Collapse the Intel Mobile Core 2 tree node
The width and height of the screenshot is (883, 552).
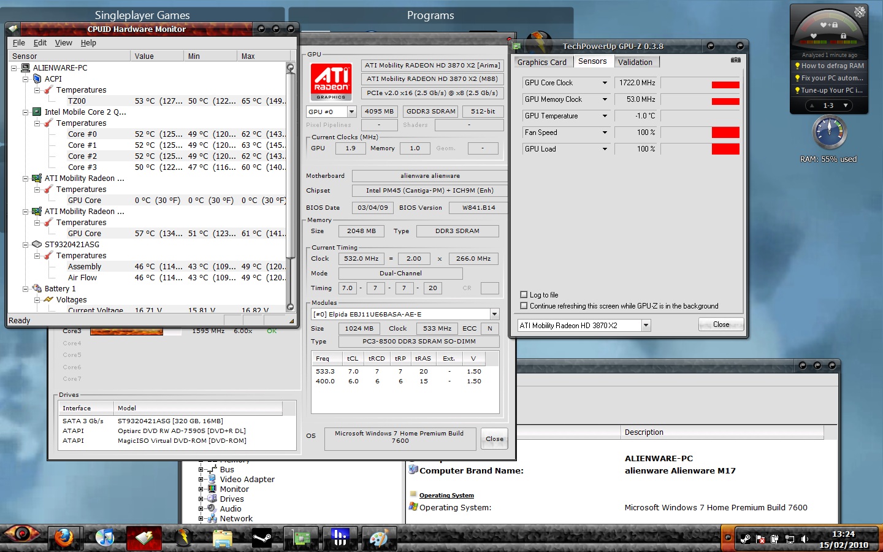pyautogui.click(x=26, y=112)
